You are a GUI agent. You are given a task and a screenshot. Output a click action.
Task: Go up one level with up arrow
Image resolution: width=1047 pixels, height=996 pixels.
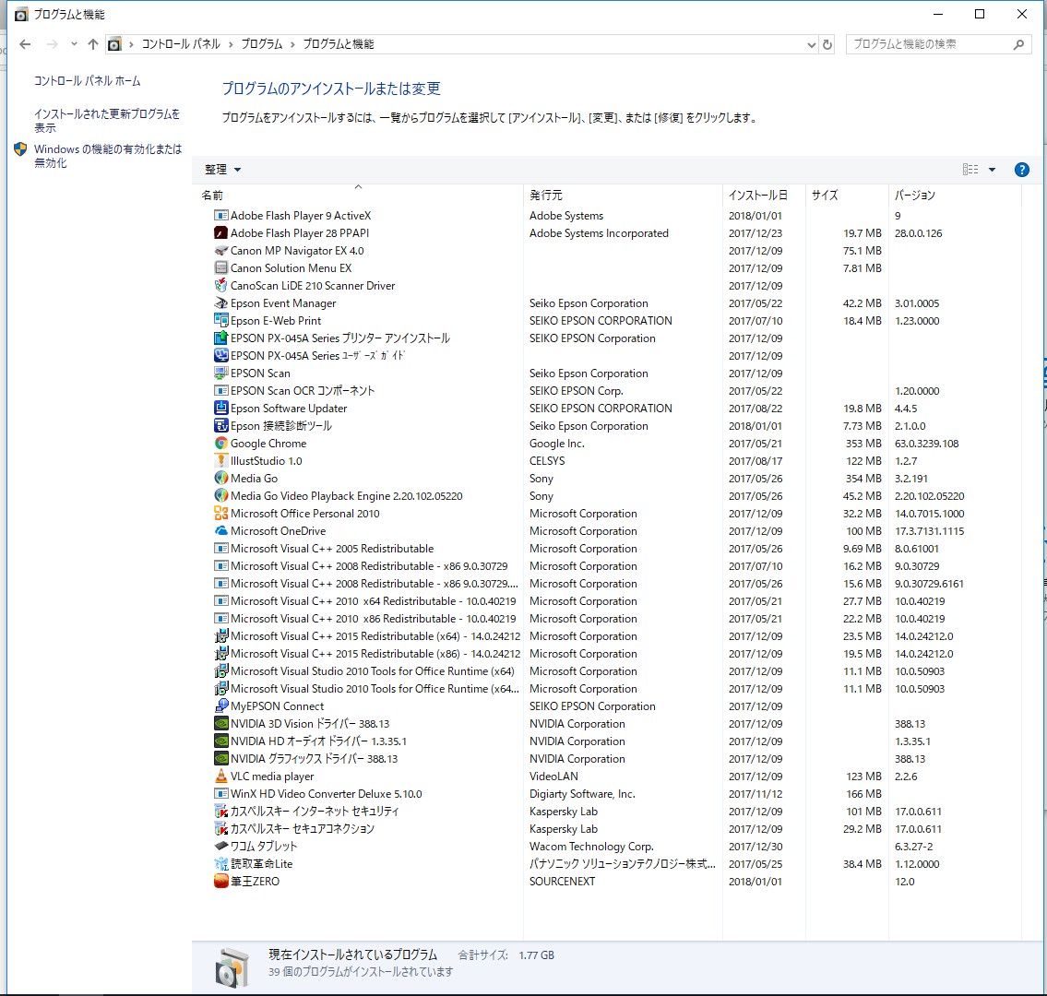92,44
